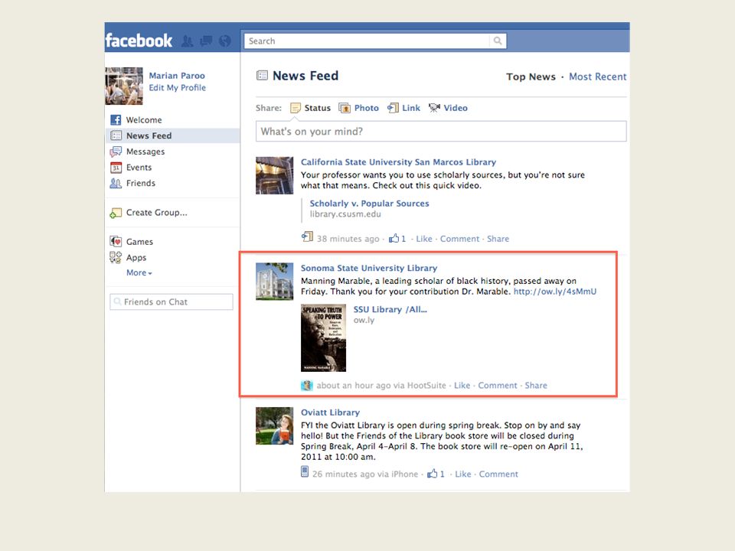Viewport: 735px width, 551px height.
Task: Click 26 minutes ago via iPhone
Action: pos(365,474)
